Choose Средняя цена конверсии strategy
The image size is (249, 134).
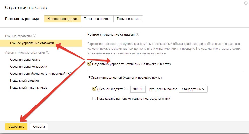pyautogui.click(x=29, y=66)
